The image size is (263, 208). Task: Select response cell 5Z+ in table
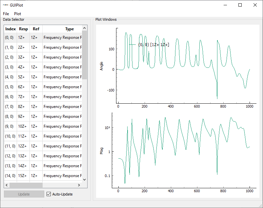pyautogui.click(x=23, y=77)
